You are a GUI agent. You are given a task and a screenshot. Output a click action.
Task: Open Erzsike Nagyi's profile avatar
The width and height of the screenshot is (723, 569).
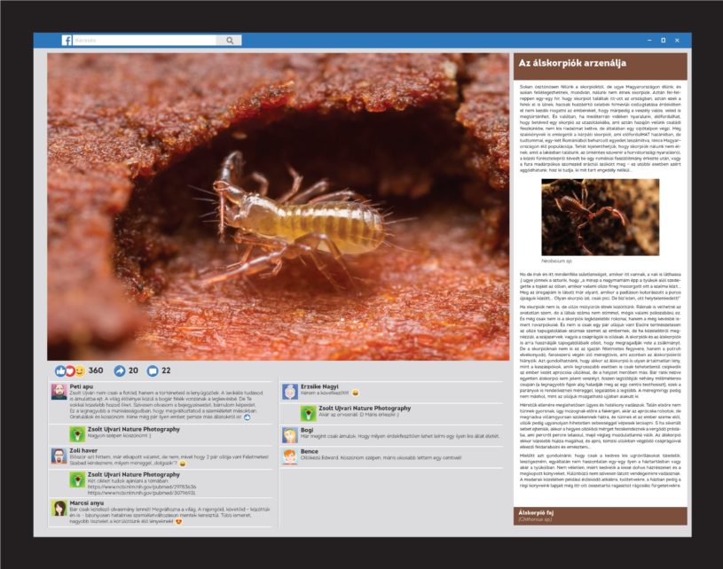(x=291, y=392)
